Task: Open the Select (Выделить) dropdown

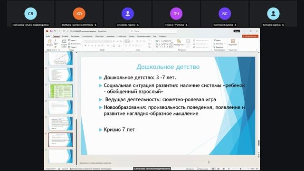Action: coord(219,47)
